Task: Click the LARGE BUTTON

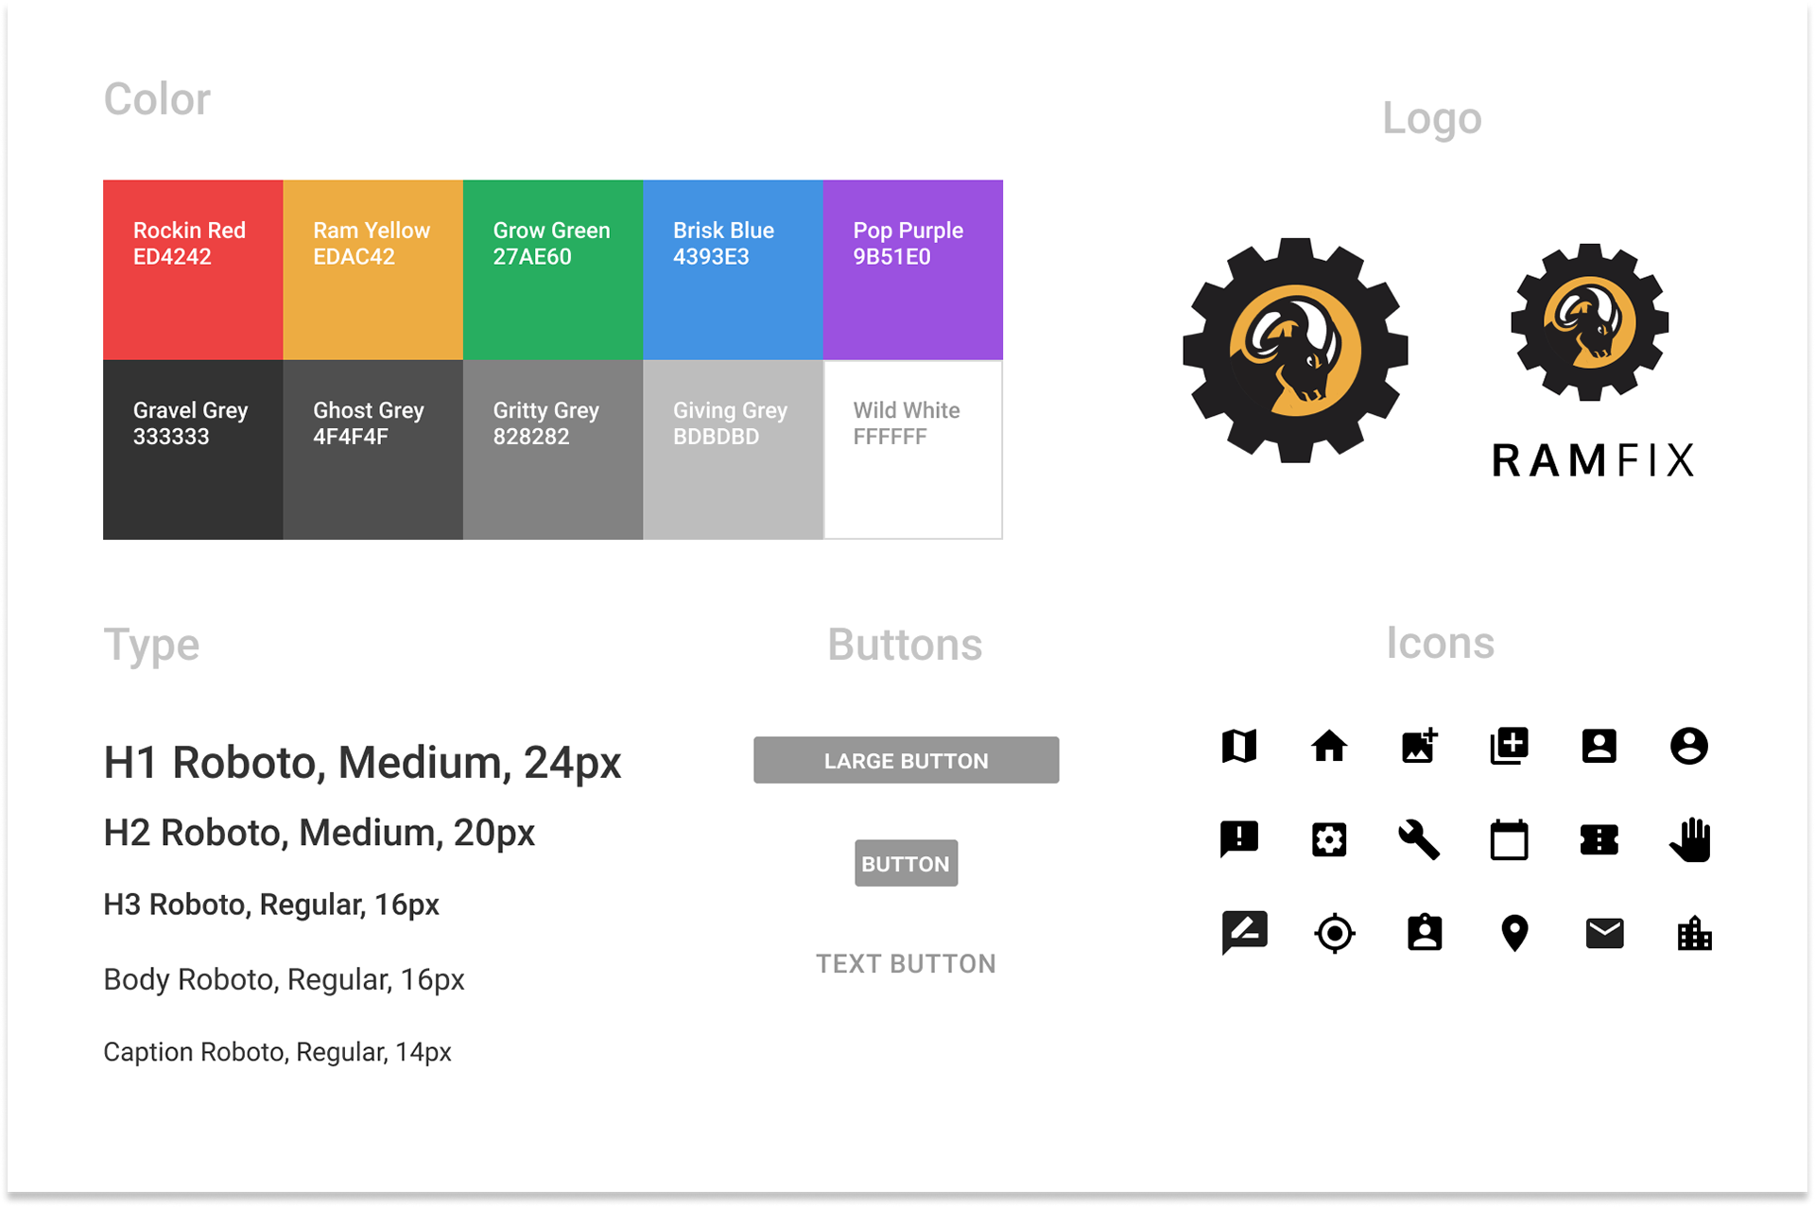Action: (906, 761)
